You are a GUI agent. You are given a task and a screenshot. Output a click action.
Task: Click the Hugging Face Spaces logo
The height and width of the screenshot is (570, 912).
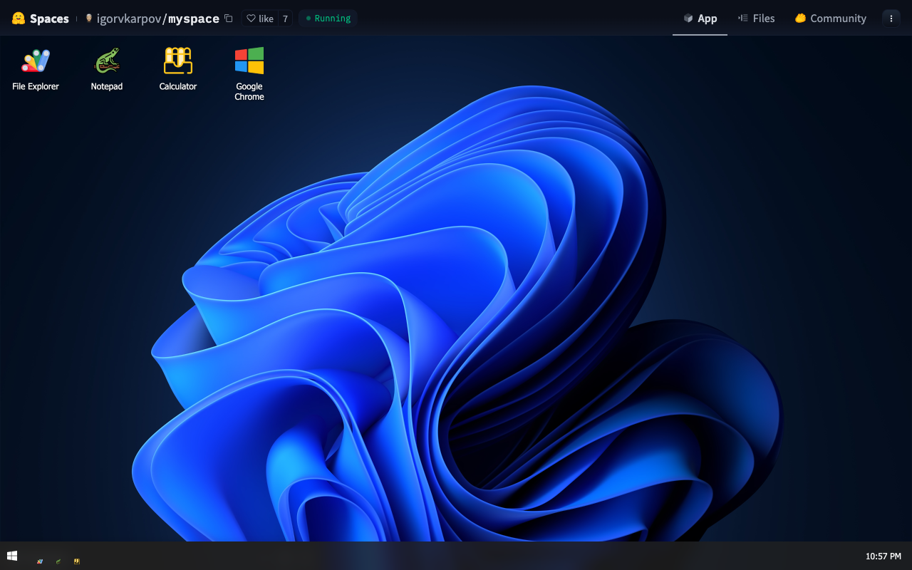[41, 19]
